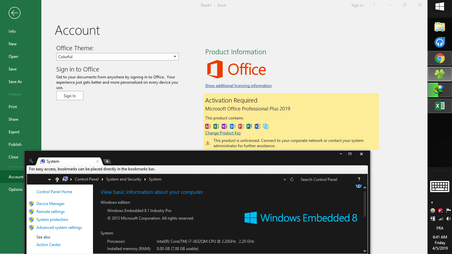Show hidden tray icons arrow
The height and width of the screenshot is (254, 452).
pos(432,202)
